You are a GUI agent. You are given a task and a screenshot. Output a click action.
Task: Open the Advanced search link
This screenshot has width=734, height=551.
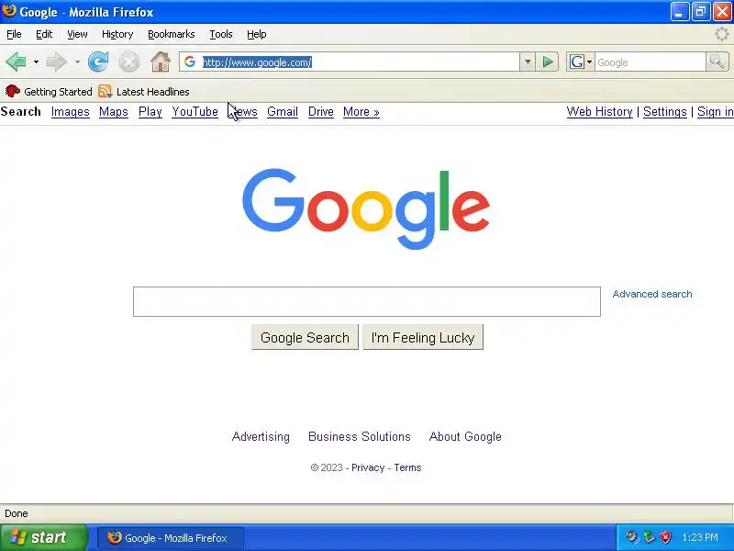[x=652, y=294]
